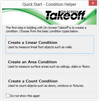Click the On-Screen Takeoff logo
Image resolution: width=99 pixels, height=101 pixels.
(x=65, y=15)
